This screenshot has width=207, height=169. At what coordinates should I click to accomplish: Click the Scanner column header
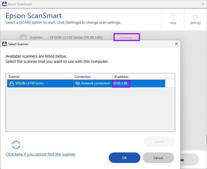40,77
